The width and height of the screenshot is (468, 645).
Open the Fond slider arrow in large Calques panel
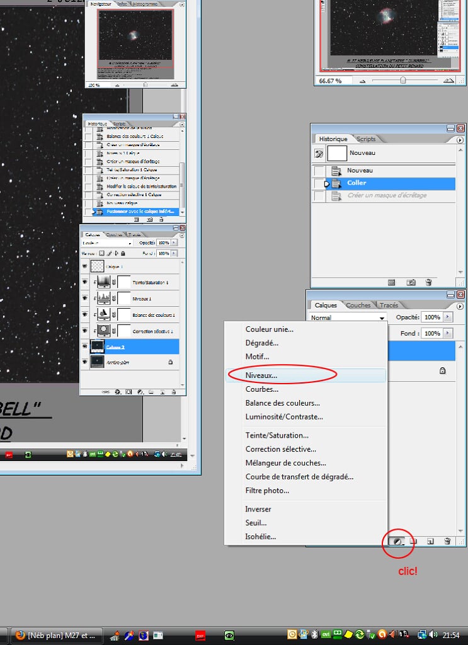[448, 333]
